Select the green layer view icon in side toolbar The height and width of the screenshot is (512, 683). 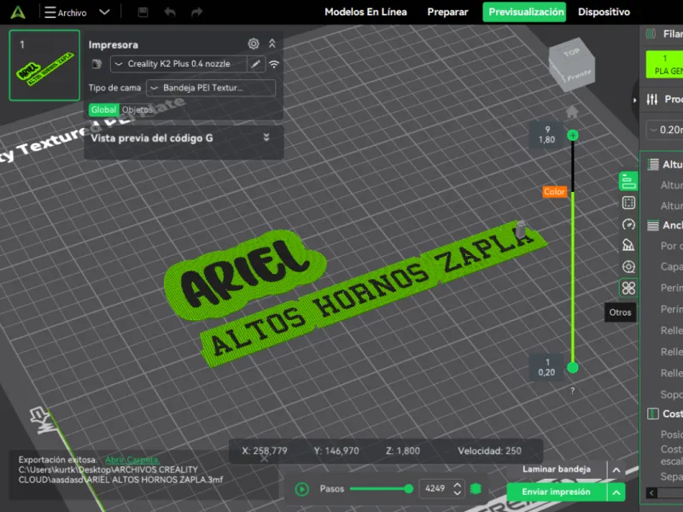[628, 181]
